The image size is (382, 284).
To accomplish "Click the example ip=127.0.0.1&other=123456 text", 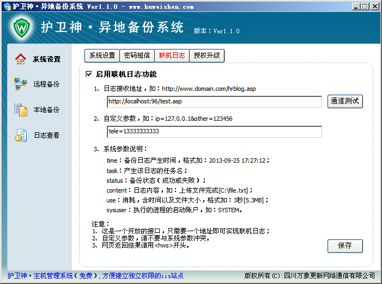I will 193,119.
